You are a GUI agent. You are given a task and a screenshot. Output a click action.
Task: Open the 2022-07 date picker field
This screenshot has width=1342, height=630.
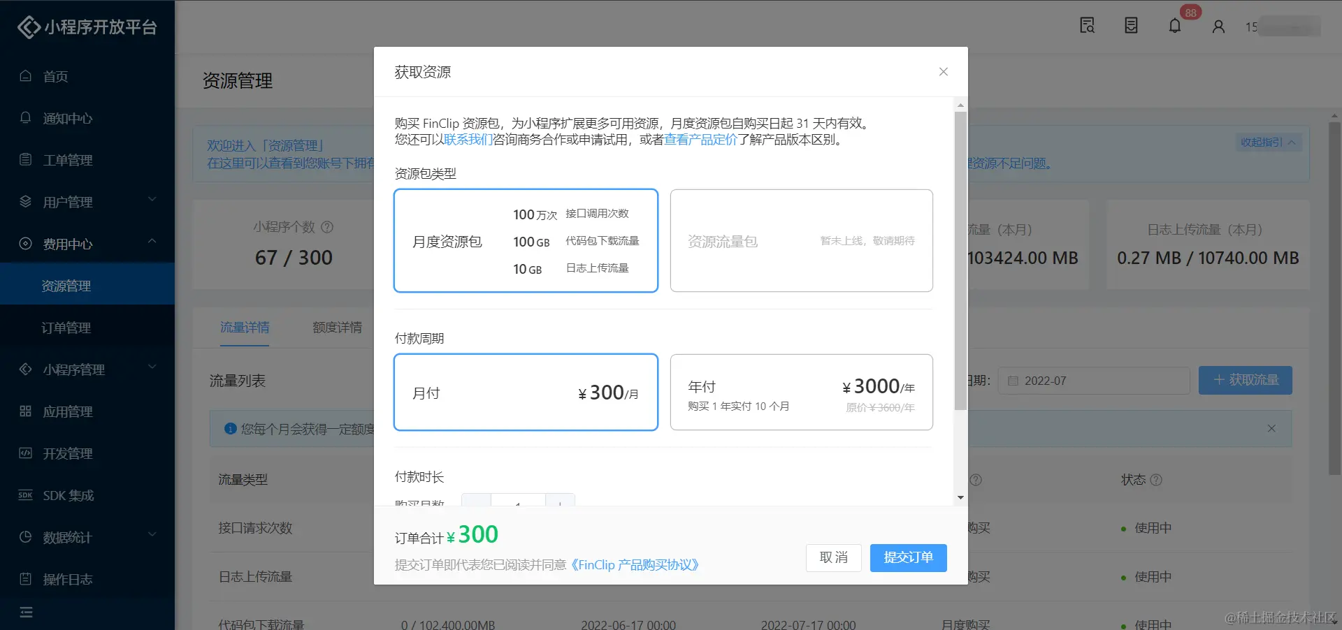[1094, 381]
